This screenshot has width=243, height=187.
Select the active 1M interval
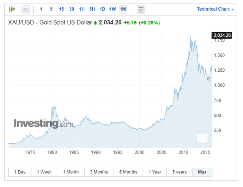click(123, 9)
